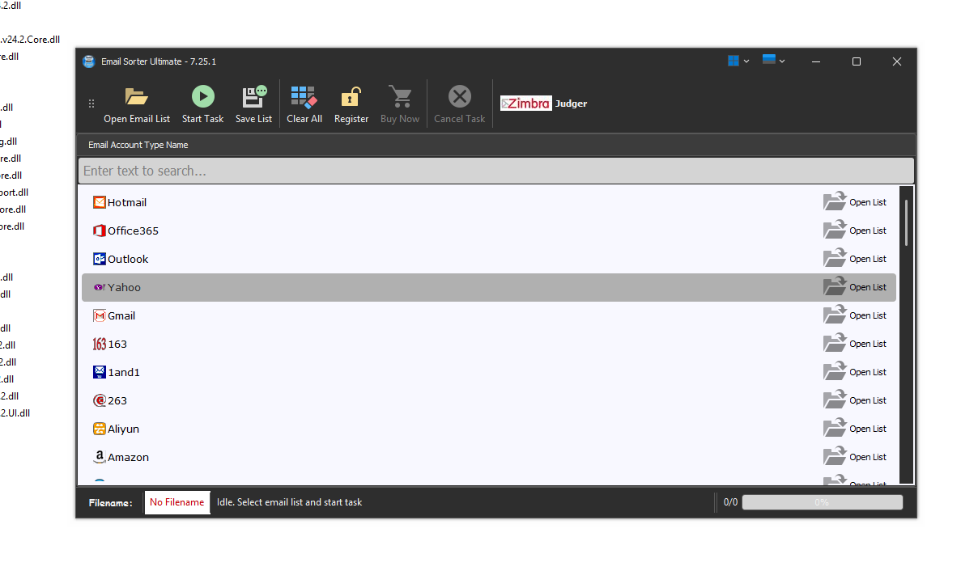Screen dimensions: 978x571
Task: Click the application title bar icon
Action: coord(88,61)
